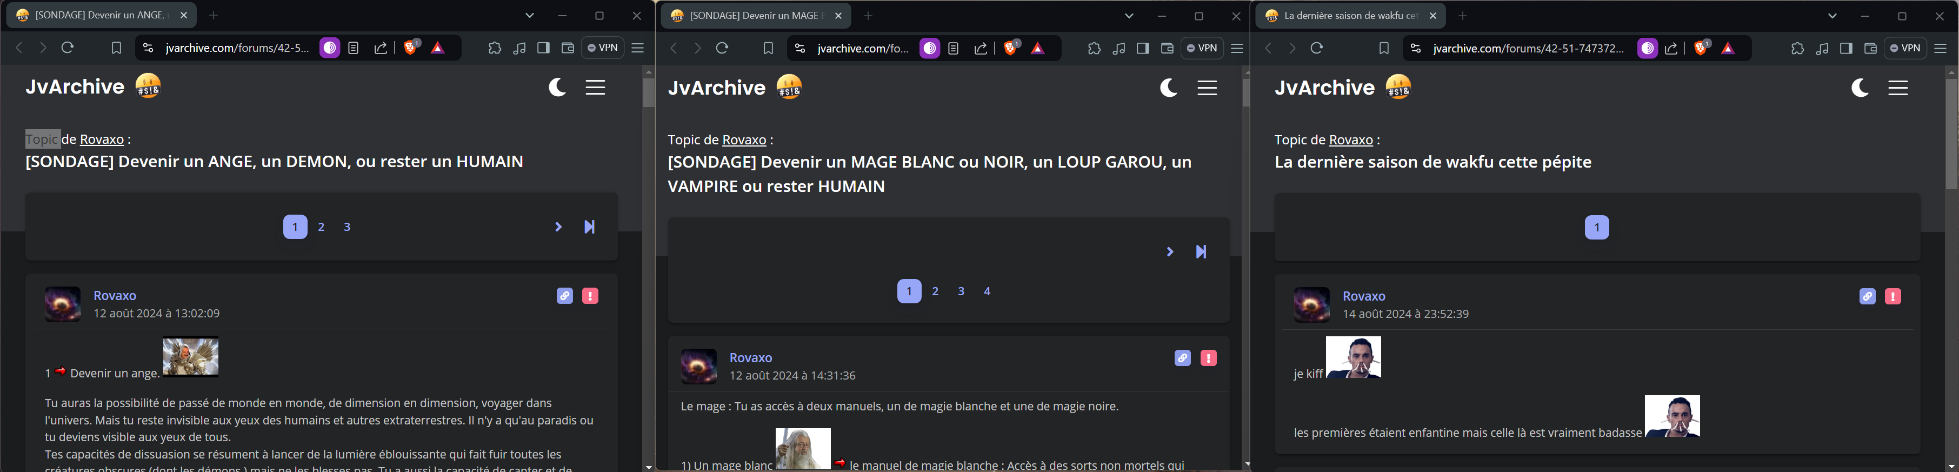Open extensions puzzle icon in middle window
The height and width of the screenshot is (472, 1959).
point(1094,48)
